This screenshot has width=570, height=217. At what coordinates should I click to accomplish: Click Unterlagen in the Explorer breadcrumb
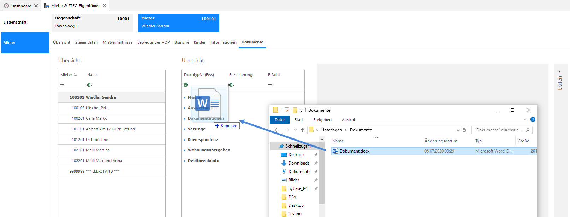tap(332, 130)
